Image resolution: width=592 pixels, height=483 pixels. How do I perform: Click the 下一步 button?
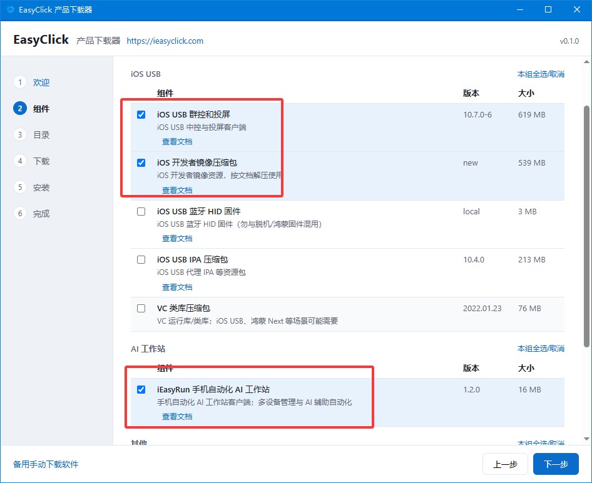click(556, 464)
